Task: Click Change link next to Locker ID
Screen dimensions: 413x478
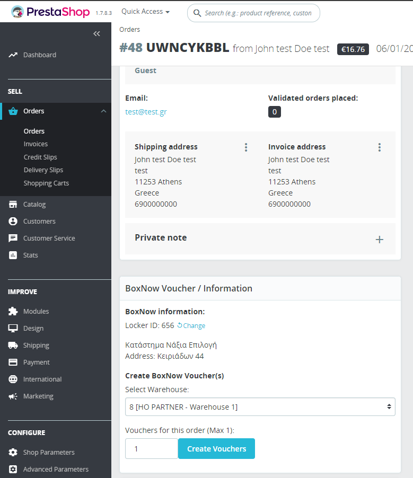Action: click(x=191, y=326)
